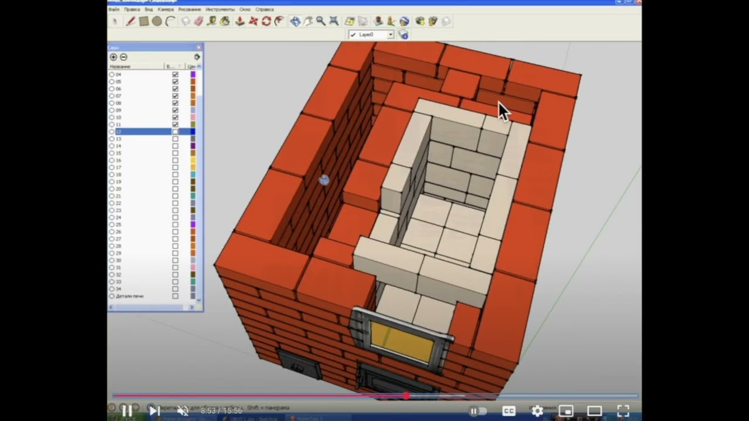The width and height of the screenshot is (749, 421).
Task: Pick the Eraser tool
Action: pyautogui.click(x=198, y=21)
